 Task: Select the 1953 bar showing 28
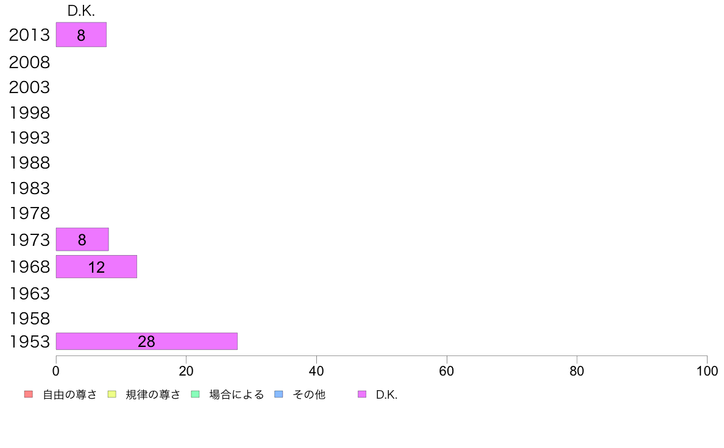pos(147,341)
